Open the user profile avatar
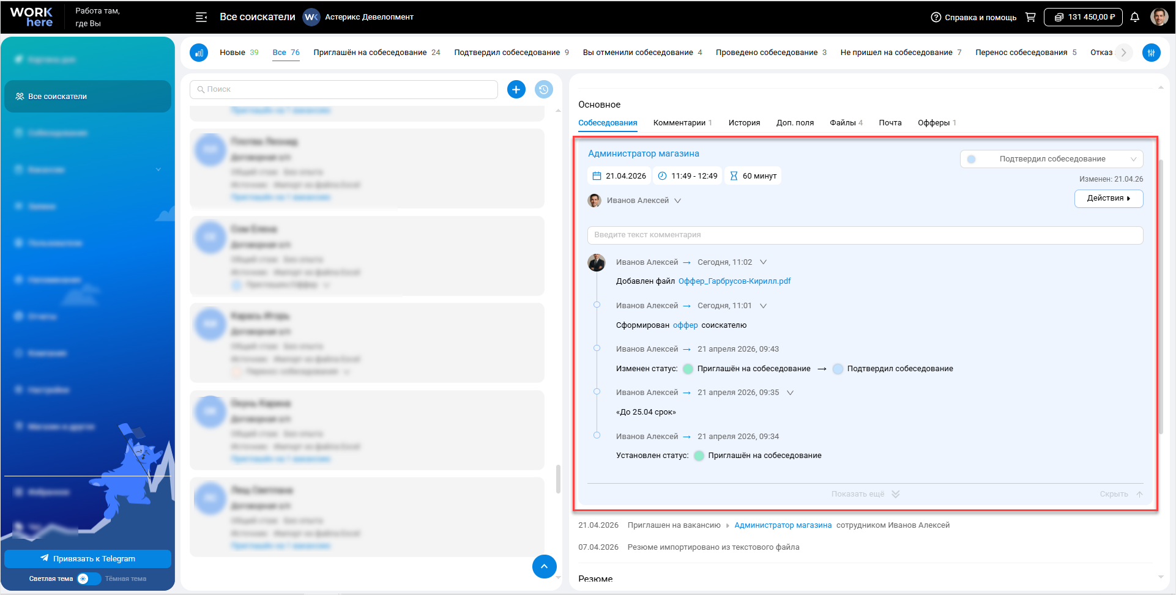This screenshot has width=1176, height=595. 1159,17
